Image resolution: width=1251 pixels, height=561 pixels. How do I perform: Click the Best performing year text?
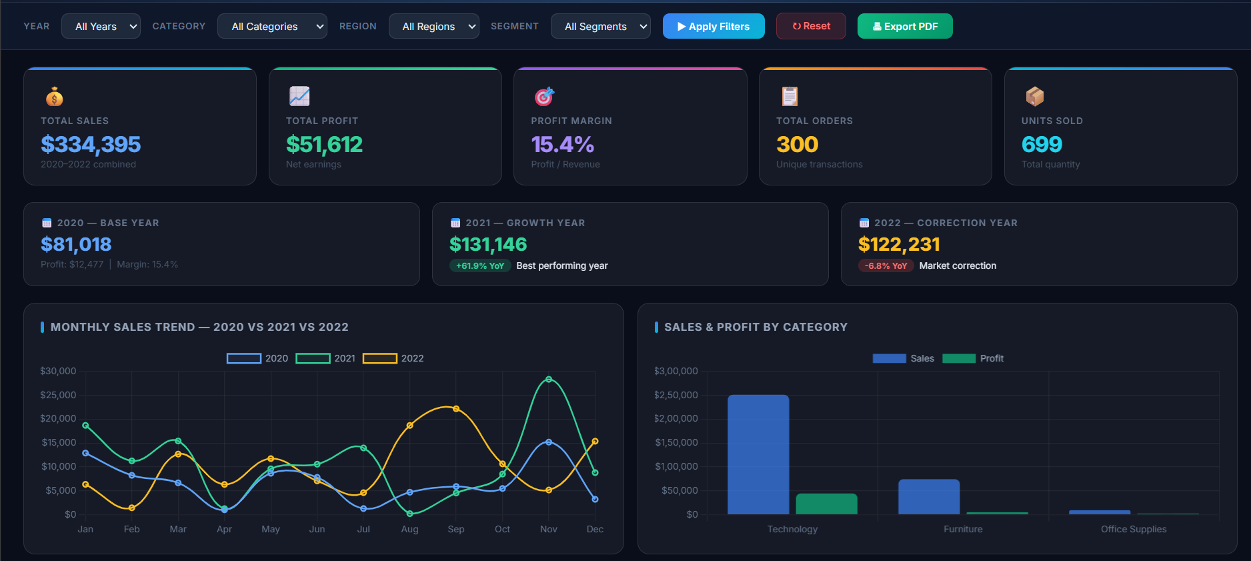pyautogui.click(x=562, y=265)
